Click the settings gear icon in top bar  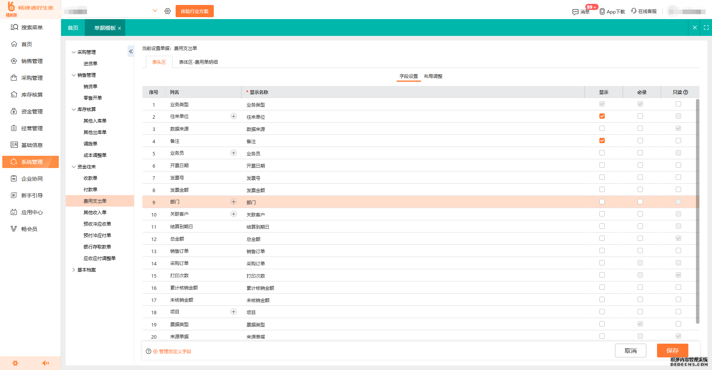point(168,11)
